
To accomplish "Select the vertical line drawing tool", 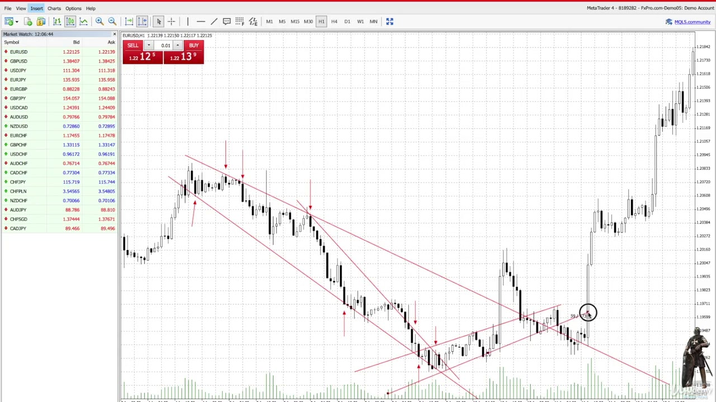I will [x=187, y=21].
